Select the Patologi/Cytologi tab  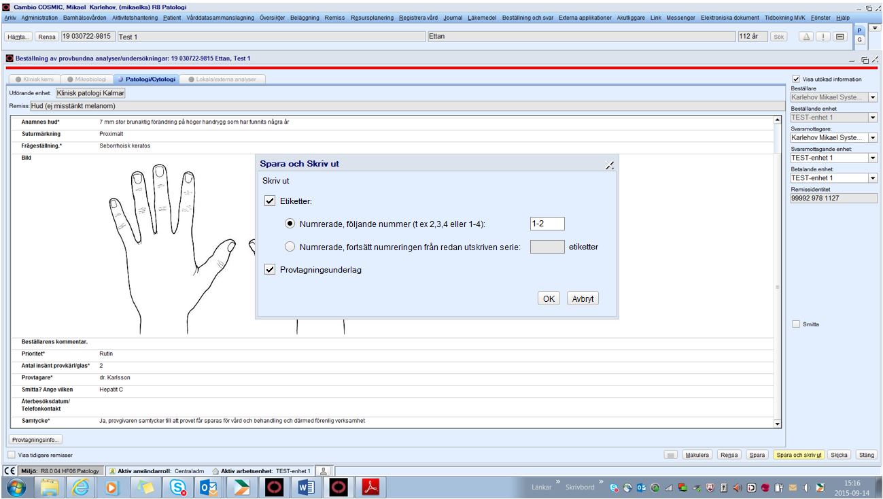(x=146, y=79)
